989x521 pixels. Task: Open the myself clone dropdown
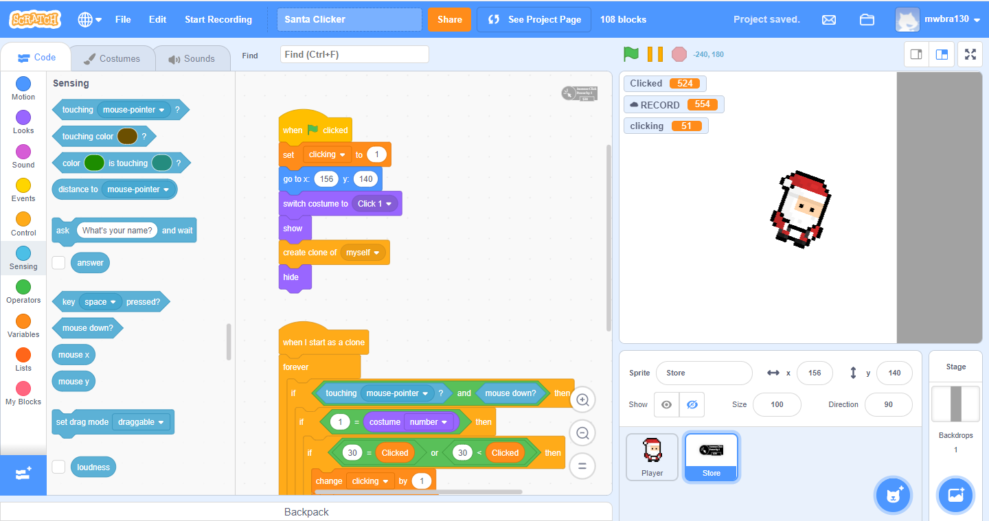tap(363, 253)
